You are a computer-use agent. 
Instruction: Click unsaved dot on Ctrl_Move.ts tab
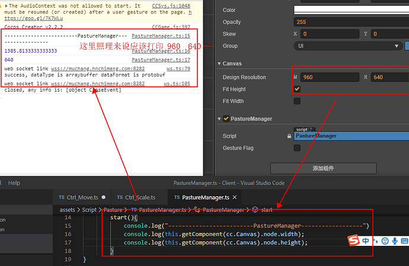click(104, 197)
